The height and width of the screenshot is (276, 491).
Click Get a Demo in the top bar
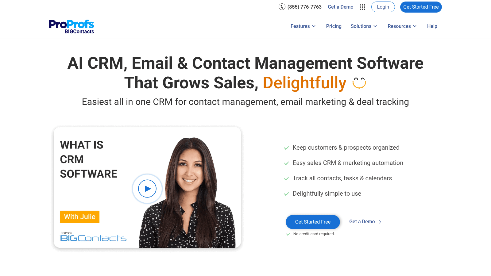coord(341,7)
